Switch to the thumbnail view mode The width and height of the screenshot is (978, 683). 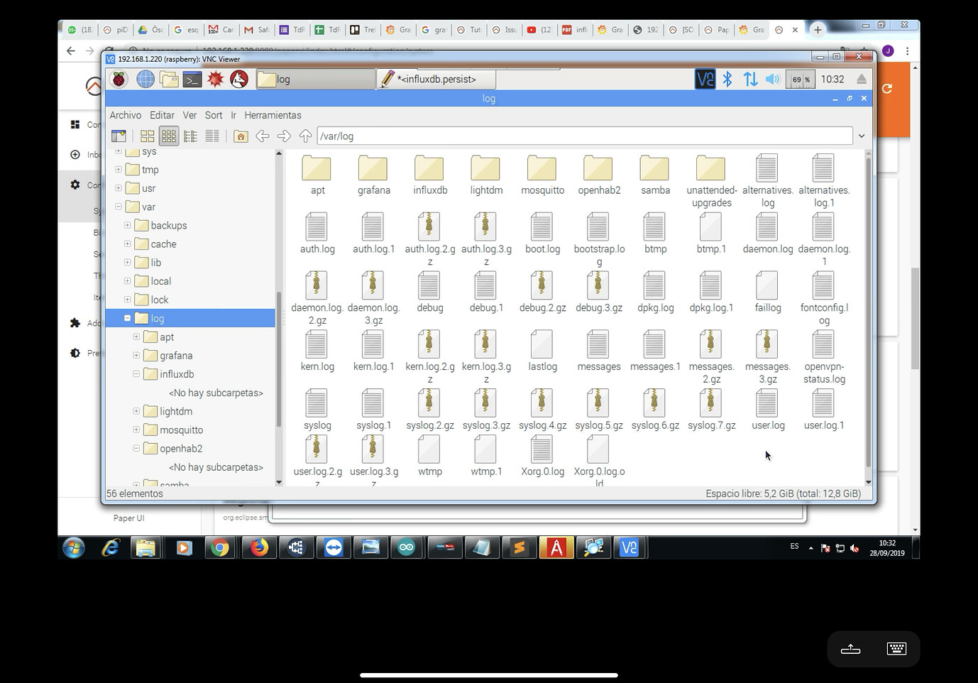pos(148,136)
